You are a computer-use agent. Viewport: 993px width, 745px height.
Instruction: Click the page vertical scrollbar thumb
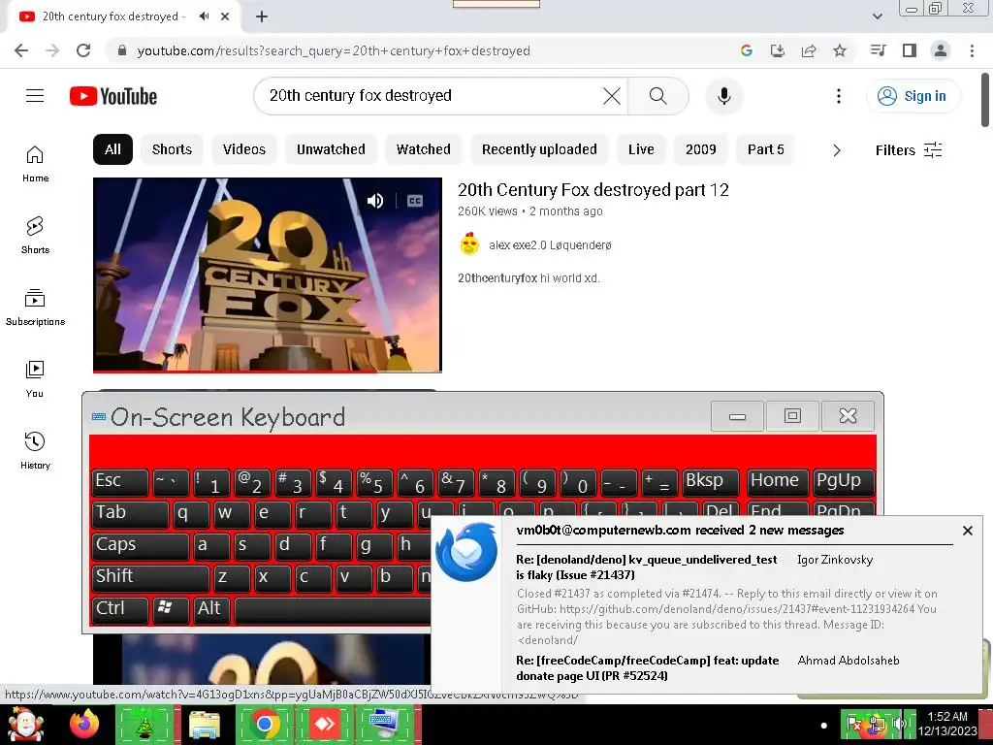(x=985, y=100)
